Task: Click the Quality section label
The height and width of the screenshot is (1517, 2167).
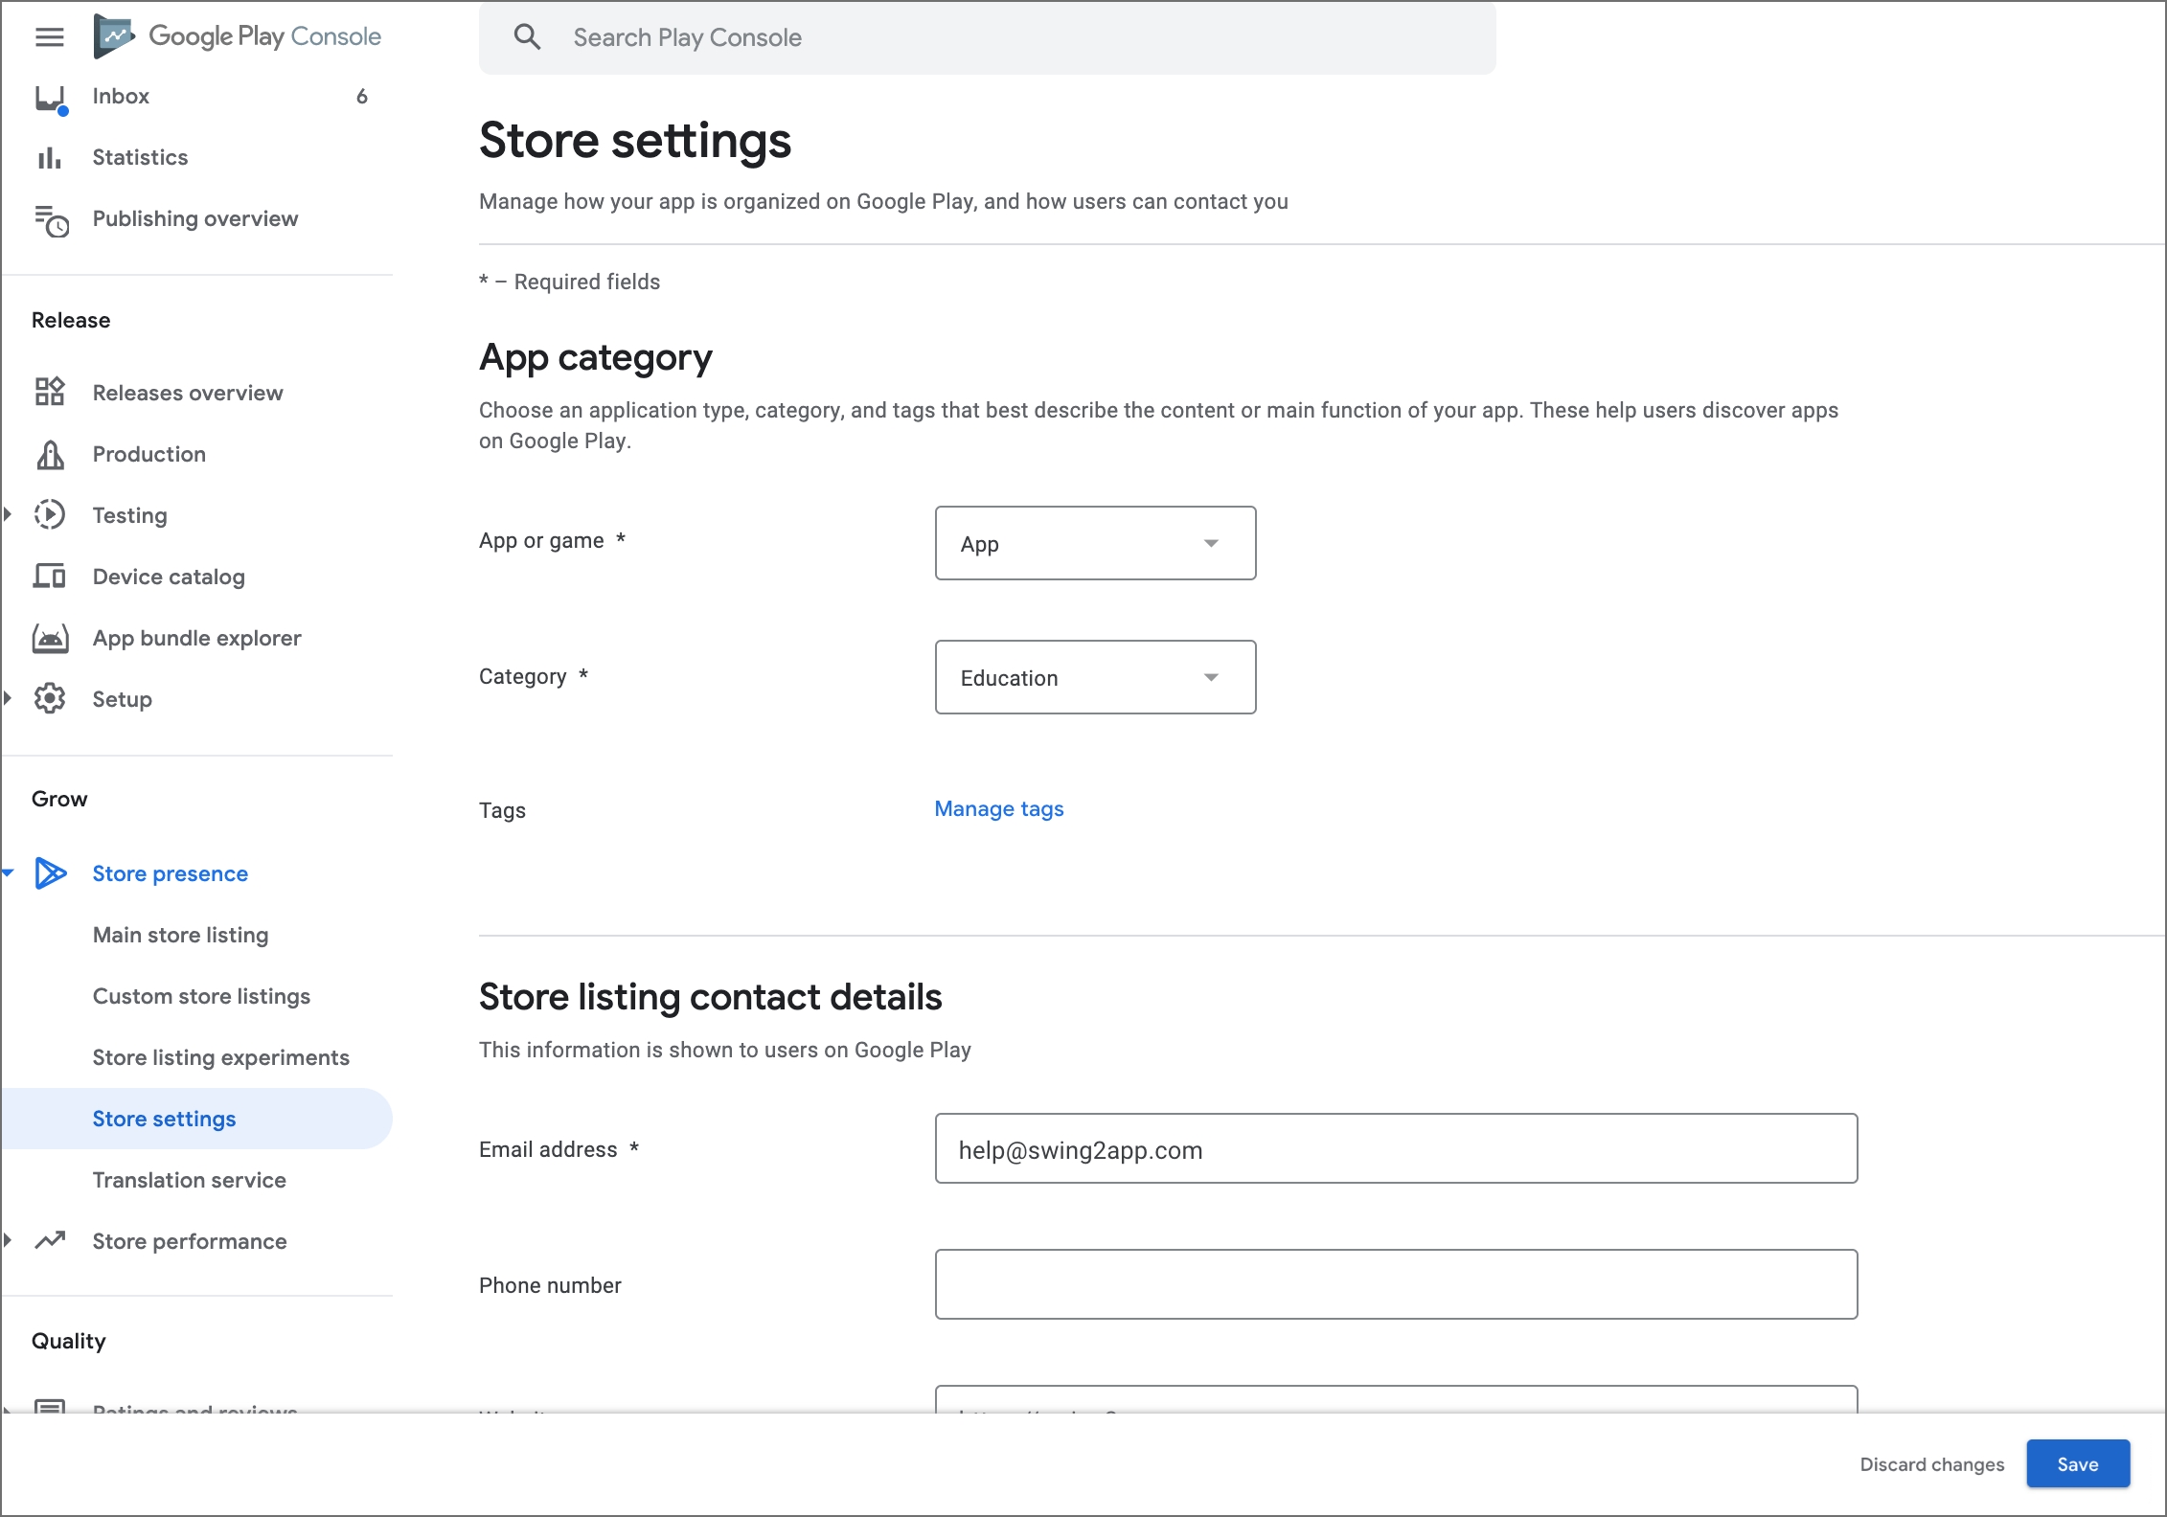Action: (x=68, y=1341)
